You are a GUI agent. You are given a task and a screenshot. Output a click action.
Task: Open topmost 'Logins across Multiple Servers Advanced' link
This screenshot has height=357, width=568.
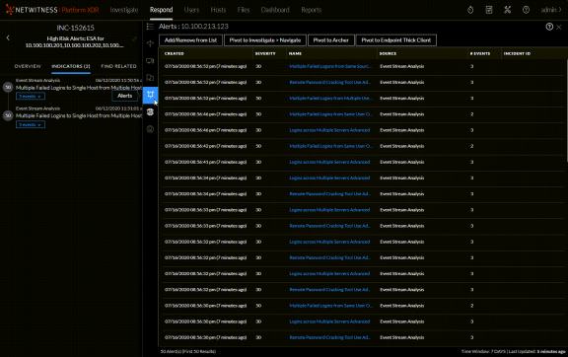tap(329, 130)
